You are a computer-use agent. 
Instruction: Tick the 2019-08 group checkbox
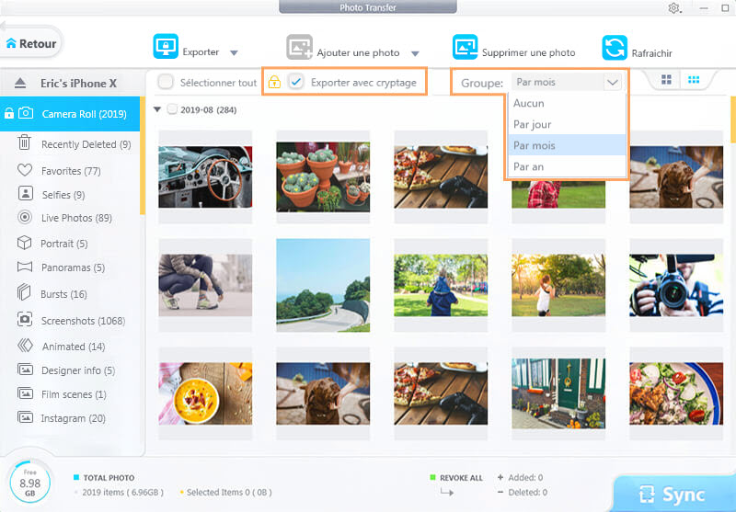pos(172,110)
